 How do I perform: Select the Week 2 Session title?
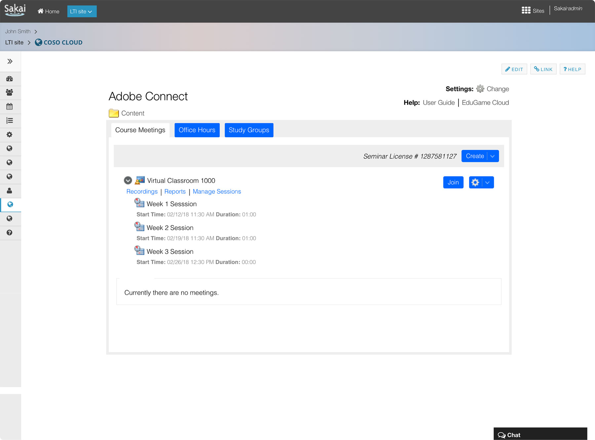[x=170, y=228]
